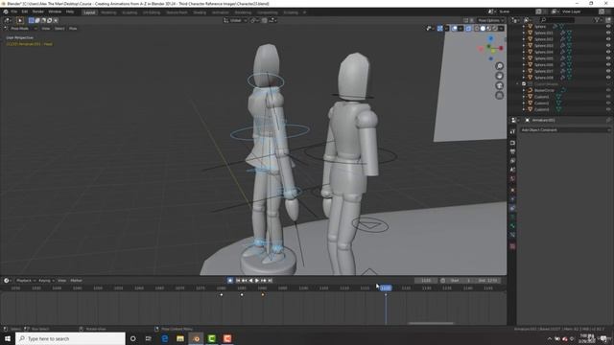Open Blender from the Windows taskbar
The image size is (614, 345).
196,338
